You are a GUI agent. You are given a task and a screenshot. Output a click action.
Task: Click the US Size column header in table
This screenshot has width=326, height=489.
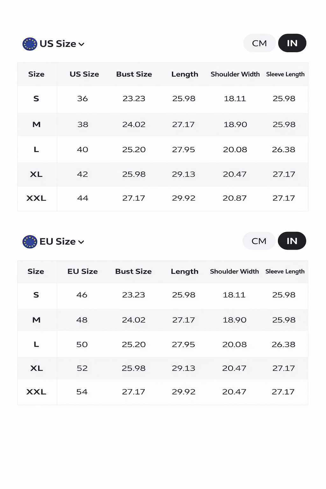[x=84, y=74]
